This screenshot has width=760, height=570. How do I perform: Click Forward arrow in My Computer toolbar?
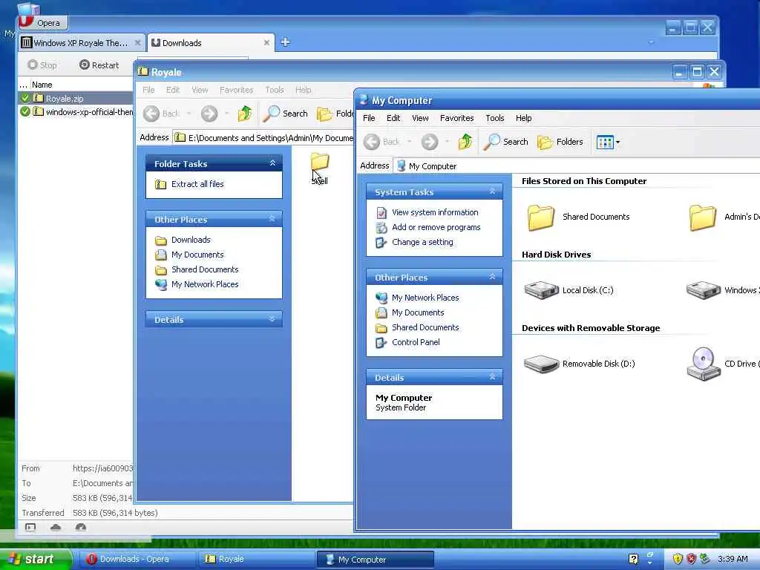pyautogui.click(x=430, y=142)
